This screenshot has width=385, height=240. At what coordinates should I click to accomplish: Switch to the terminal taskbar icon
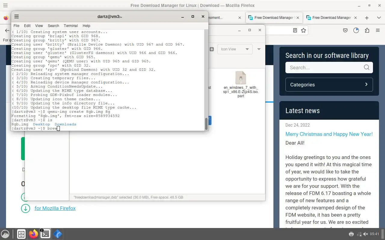point(45,234)
